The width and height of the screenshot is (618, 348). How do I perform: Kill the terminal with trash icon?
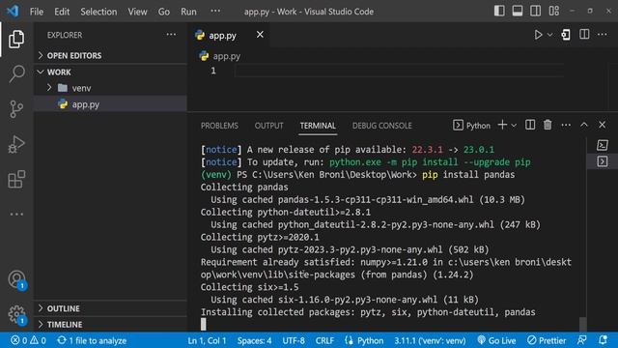click(548, 125)
